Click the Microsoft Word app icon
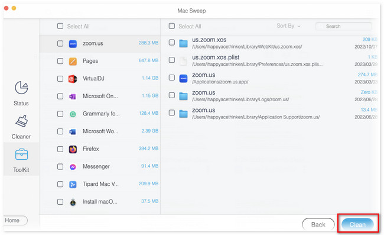384x235 pixels. point(73,132)
